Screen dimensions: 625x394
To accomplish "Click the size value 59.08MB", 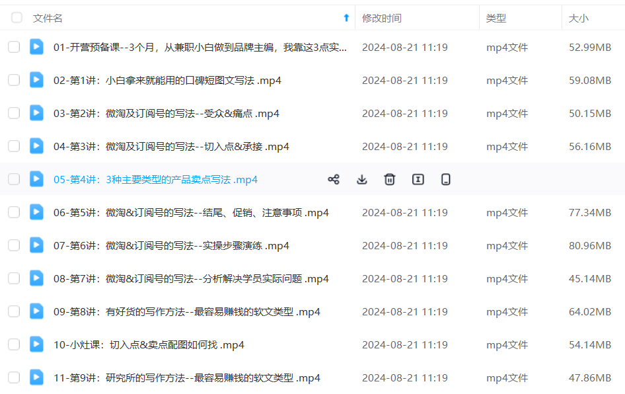I will coord(590,81).
